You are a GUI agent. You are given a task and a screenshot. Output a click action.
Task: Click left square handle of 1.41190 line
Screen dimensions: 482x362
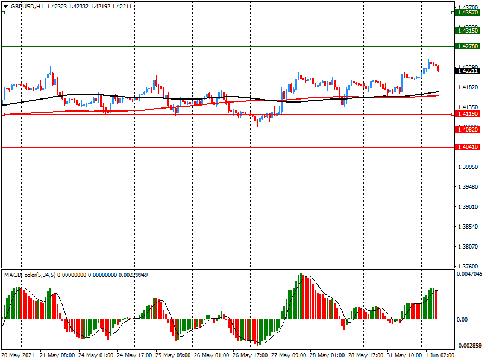pos(3,114)
